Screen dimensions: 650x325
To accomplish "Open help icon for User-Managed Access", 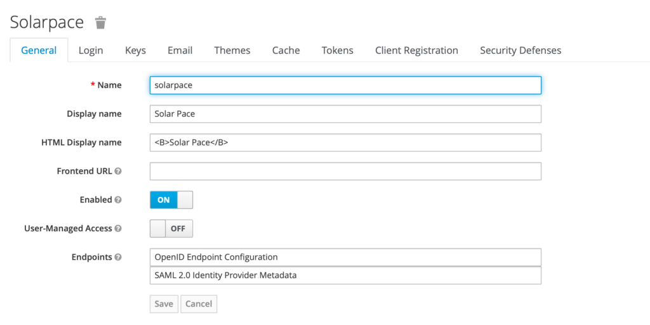I will pyautogui.click(x=118, y=228).
